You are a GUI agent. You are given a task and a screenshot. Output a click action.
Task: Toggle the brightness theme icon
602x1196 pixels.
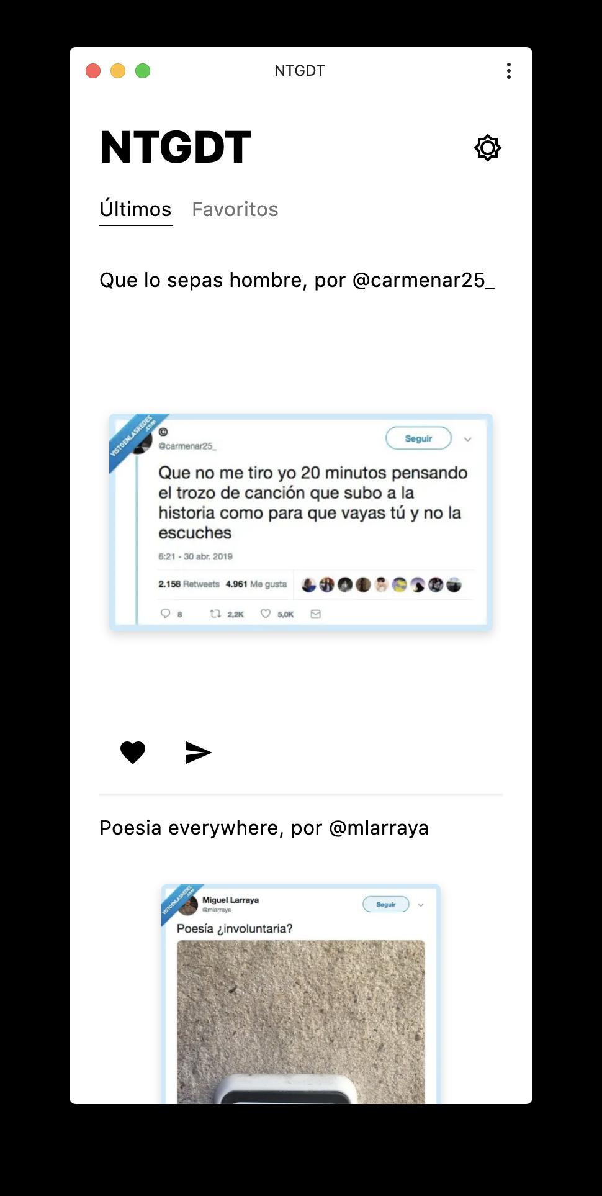(488, 148)
